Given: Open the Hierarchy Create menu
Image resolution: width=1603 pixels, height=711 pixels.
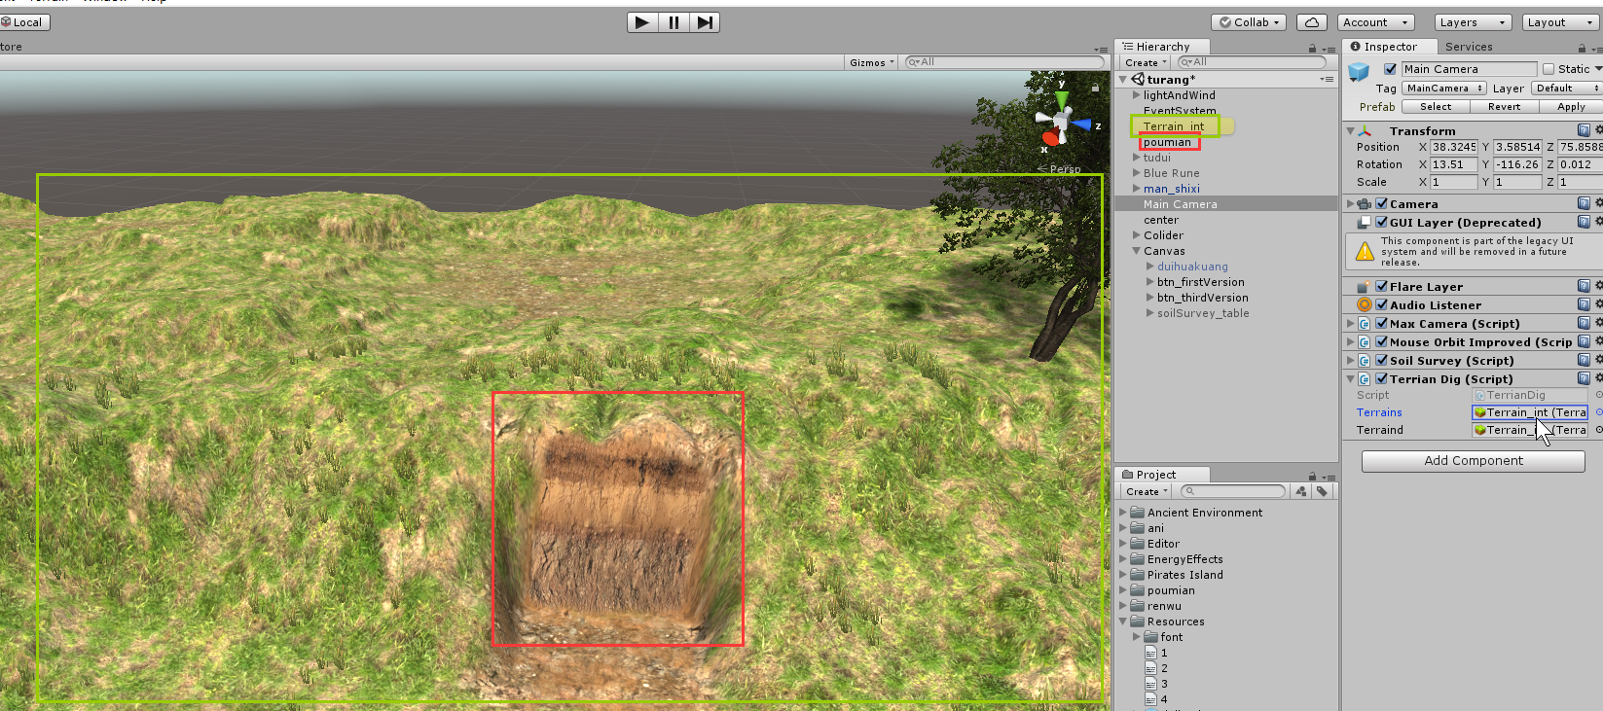Looking at the screenshot, I should point(1146,62).
